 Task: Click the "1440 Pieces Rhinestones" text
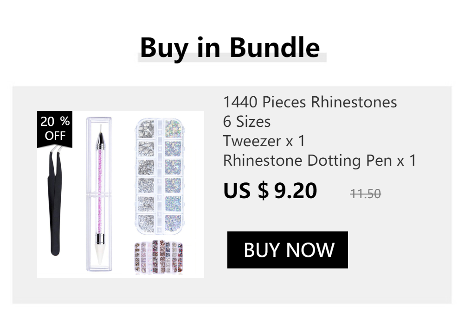(x=310, y=102)
